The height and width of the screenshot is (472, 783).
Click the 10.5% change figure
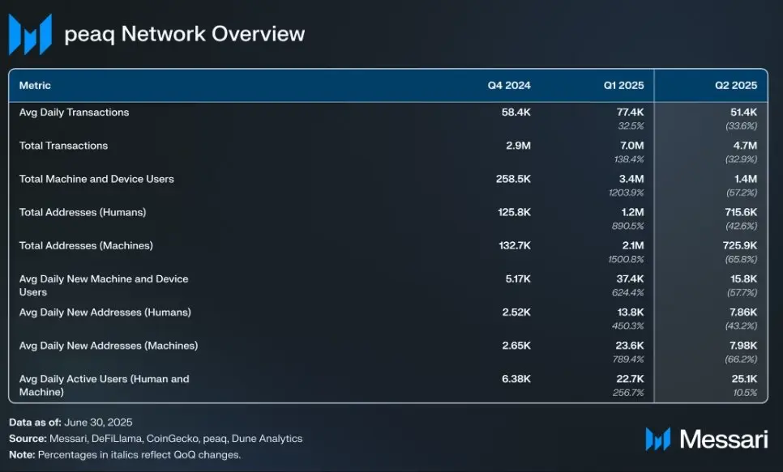click(745, 393)
